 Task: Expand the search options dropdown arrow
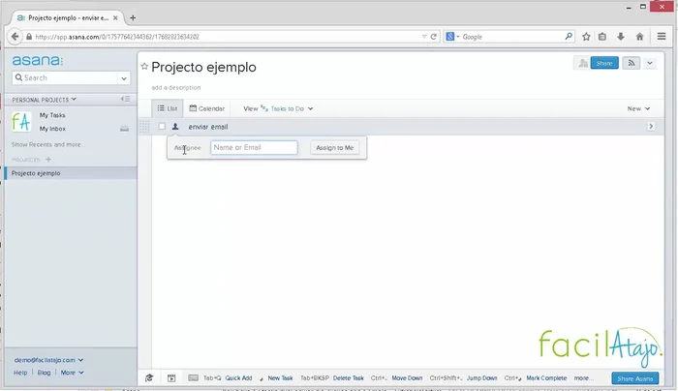click(x=124, y=77)
